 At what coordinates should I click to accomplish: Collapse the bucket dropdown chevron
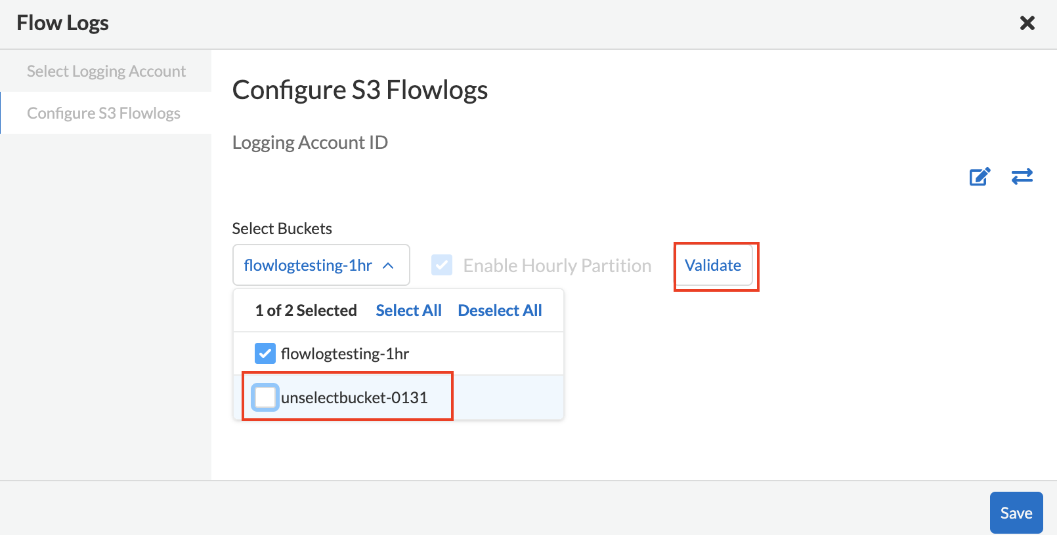pyautogui.click(x=388, y=266)
